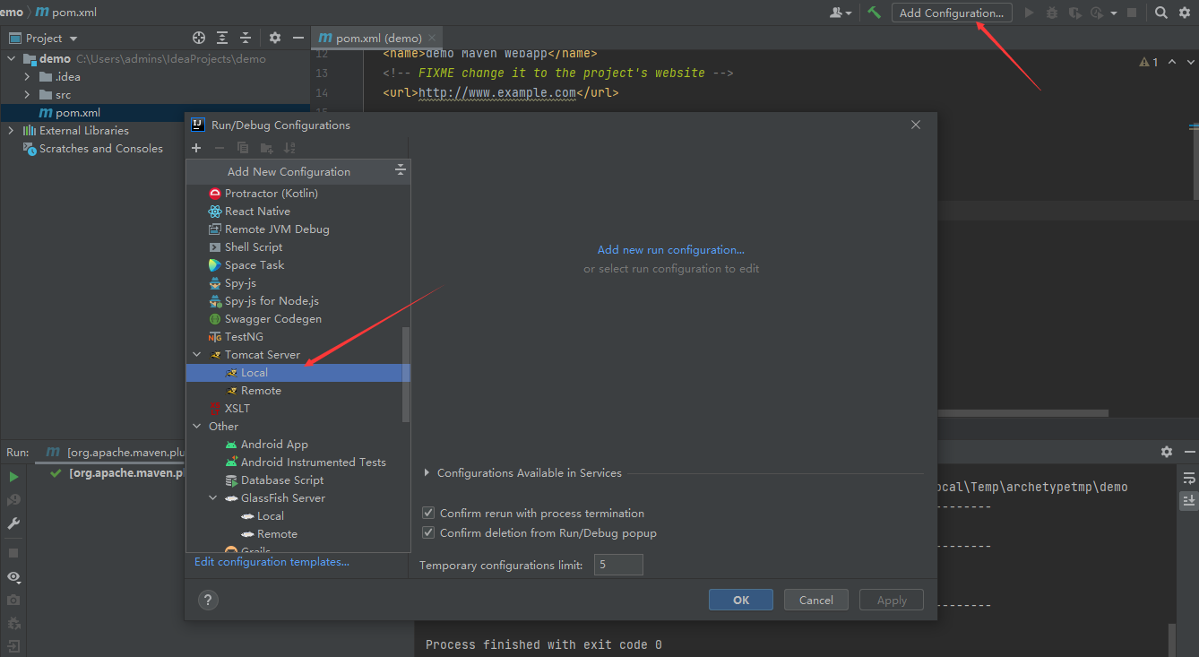1199x657 pixels.
Task: Click the main toolbar Debug bug icon
Action: click(1052, 13)
